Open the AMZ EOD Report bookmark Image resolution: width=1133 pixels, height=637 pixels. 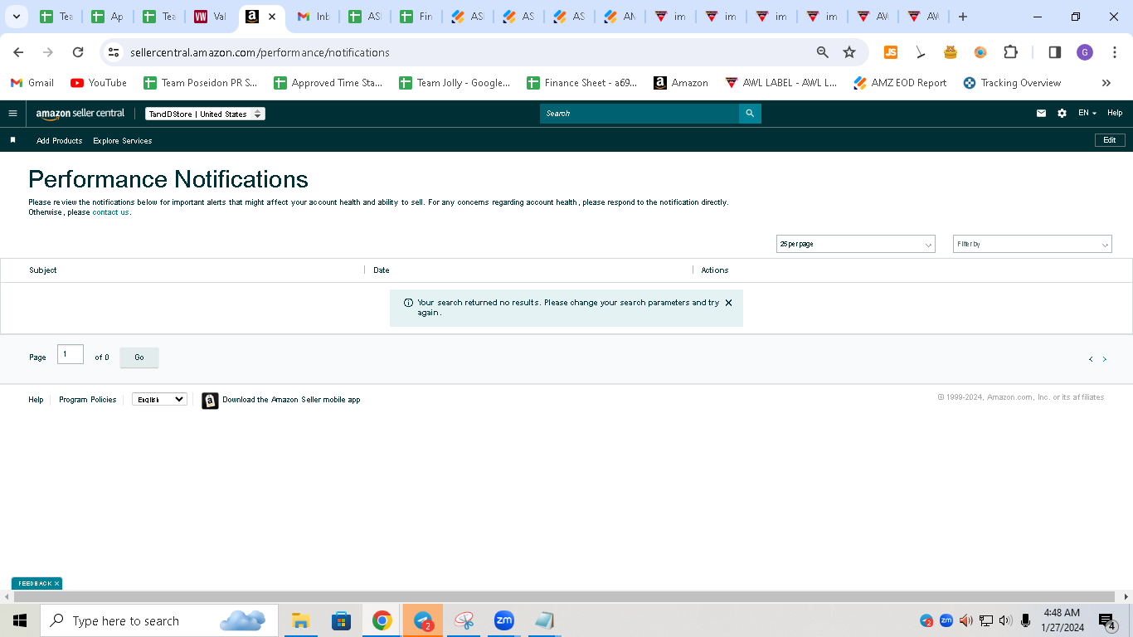pyautogui.click(x=900, y=83)
